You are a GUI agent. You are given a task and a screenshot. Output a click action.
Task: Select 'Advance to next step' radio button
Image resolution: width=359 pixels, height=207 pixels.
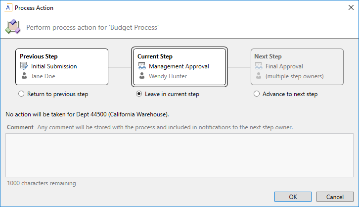256,94
